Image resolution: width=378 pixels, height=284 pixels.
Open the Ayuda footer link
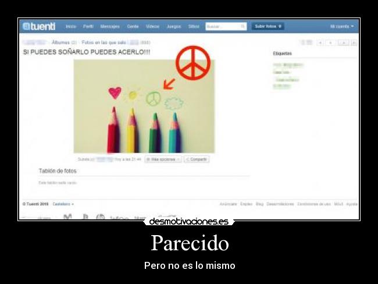coord(352,204)
